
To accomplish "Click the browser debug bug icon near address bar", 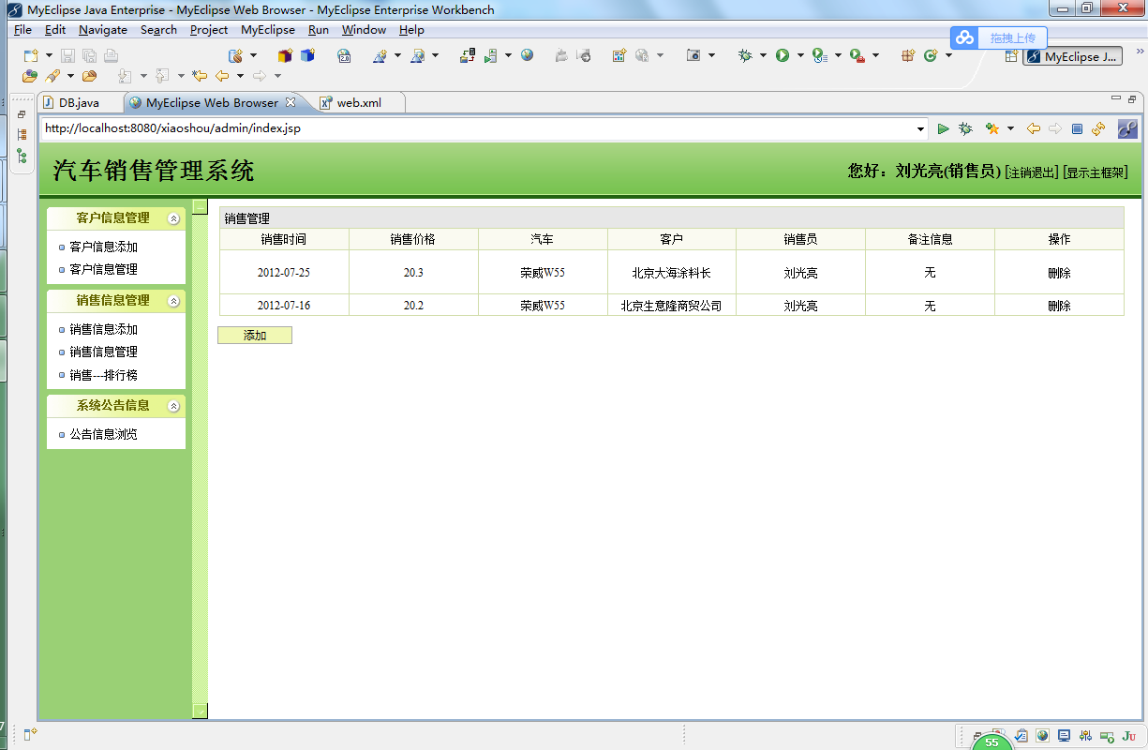I will coord(965,128).
